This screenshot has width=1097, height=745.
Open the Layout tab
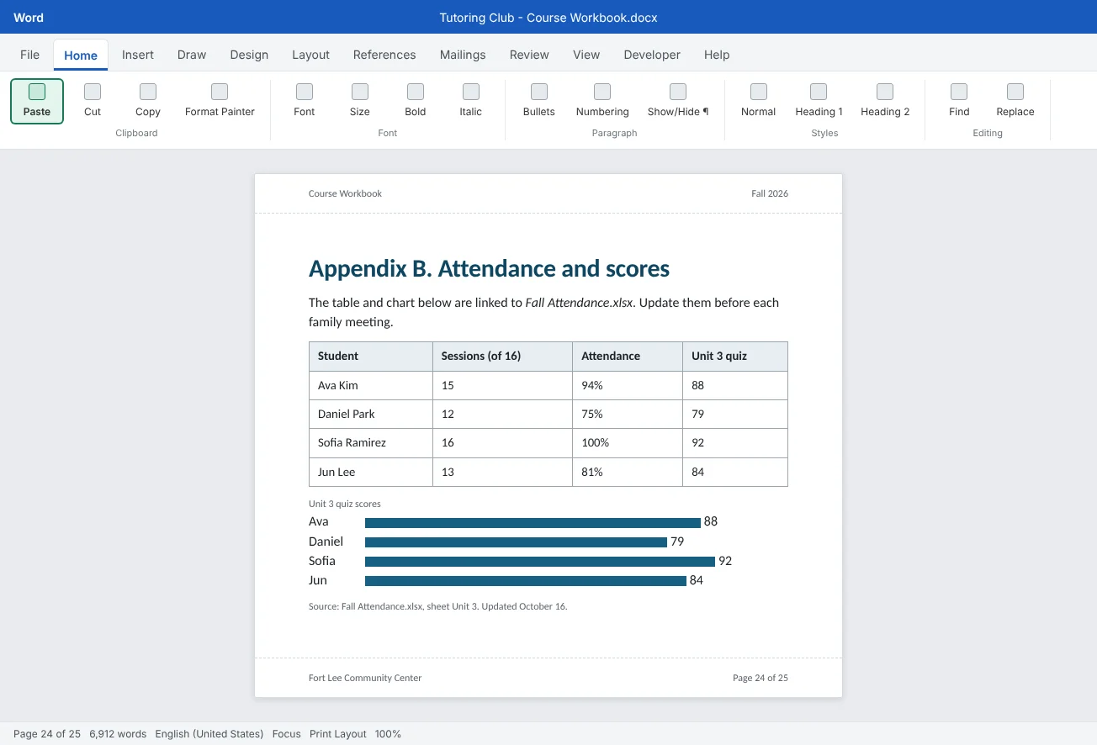pos(310,55)
